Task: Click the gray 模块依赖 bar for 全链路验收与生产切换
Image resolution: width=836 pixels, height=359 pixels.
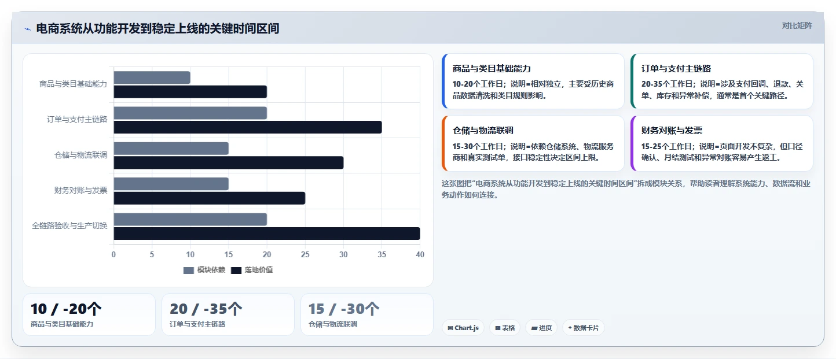Action: 190,219
